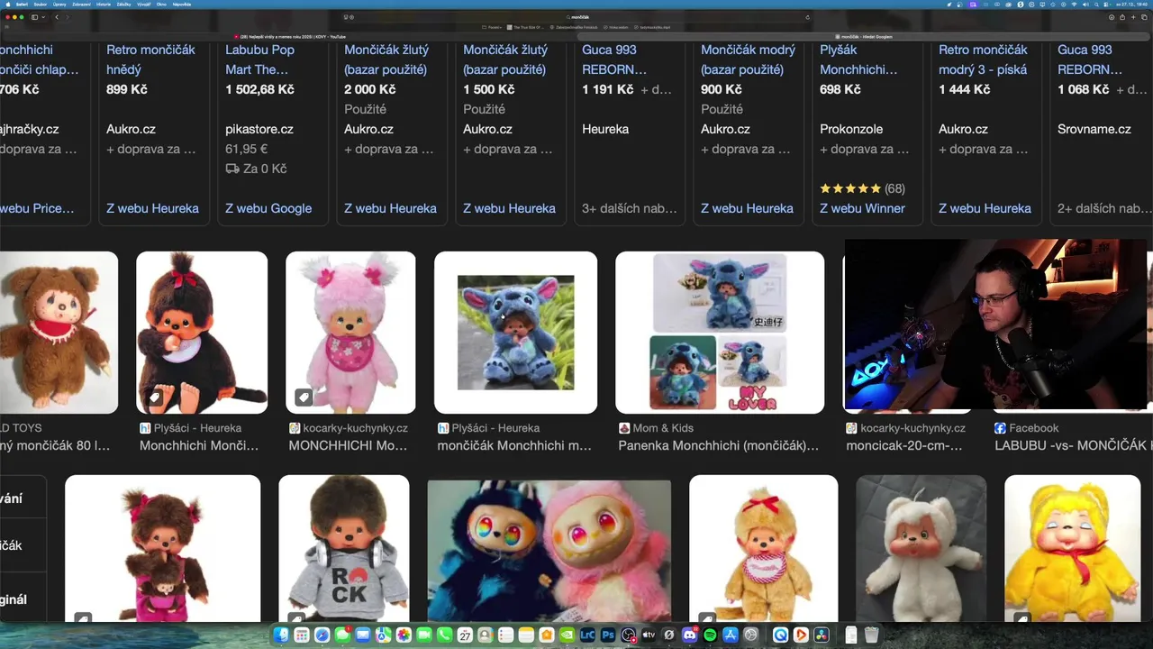Open Messages app in the dock
The height and width of the screenshot is (649, 1153).
(342, 635)
